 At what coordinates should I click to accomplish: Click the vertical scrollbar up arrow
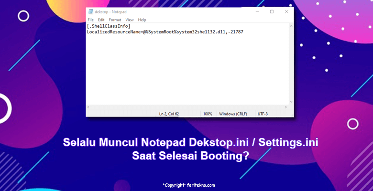(291, 26)
